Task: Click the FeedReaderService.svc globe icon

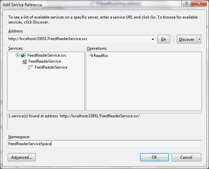Action: [x=23, y=55]
